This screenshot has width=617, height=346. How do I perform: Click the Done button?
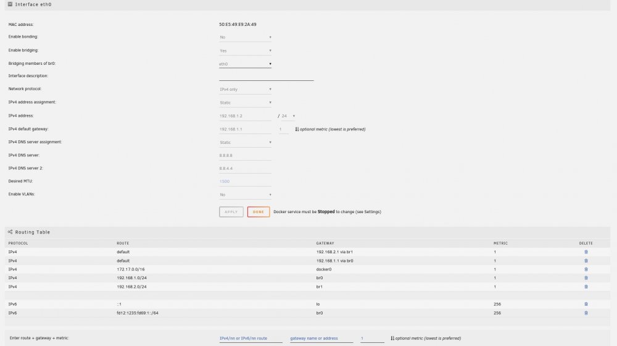pos(258,212)
